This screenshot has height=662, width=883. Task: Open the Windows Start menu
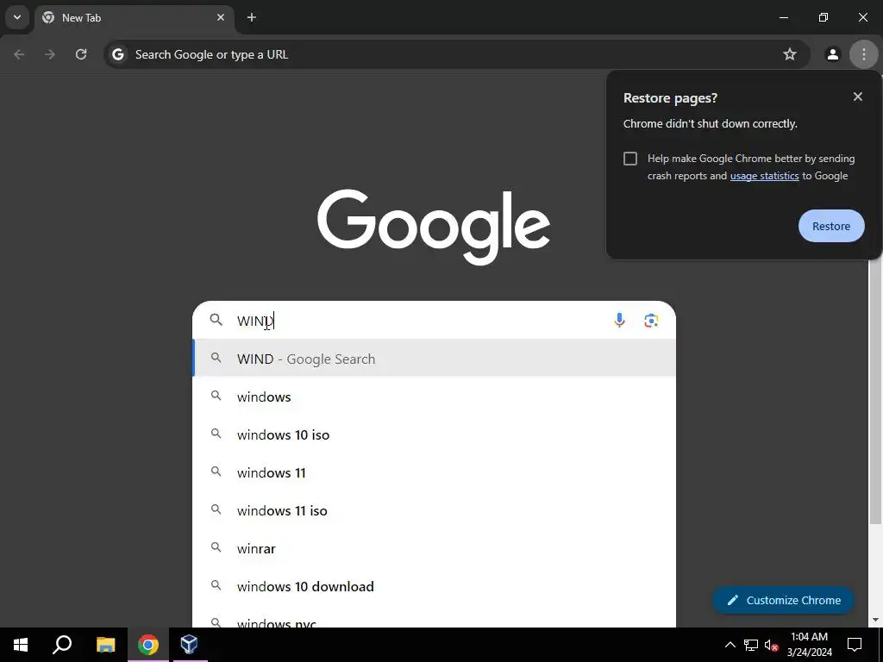[x=21, y=645]
